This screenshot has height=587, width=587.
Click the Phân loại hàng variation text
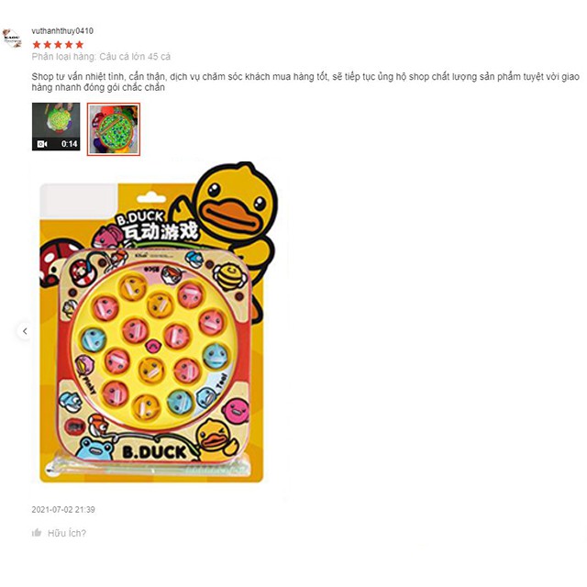101,57
